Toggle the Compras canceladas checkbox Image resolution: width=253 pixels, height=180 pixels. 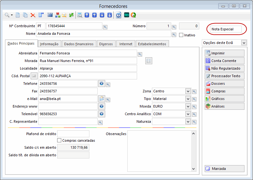tap(59, 140)
